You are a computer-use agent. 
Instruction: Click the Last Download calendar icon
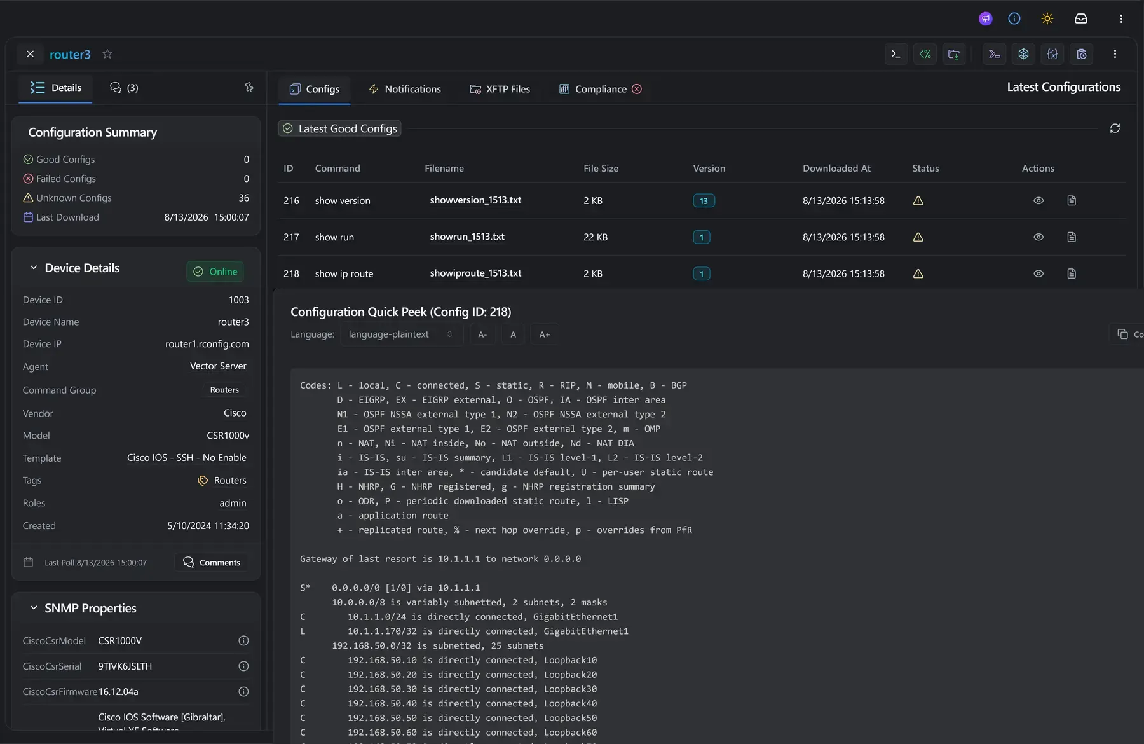28,217
